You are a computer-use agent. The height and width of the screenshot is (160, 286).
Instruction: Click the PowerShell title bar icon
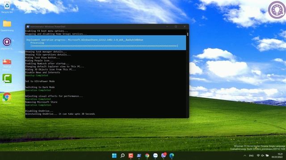(28, 27)
